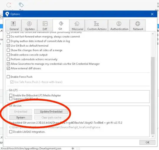The image size is (159, 150).
Task: Enable Force Push checkbox
Action: [8, 77]
